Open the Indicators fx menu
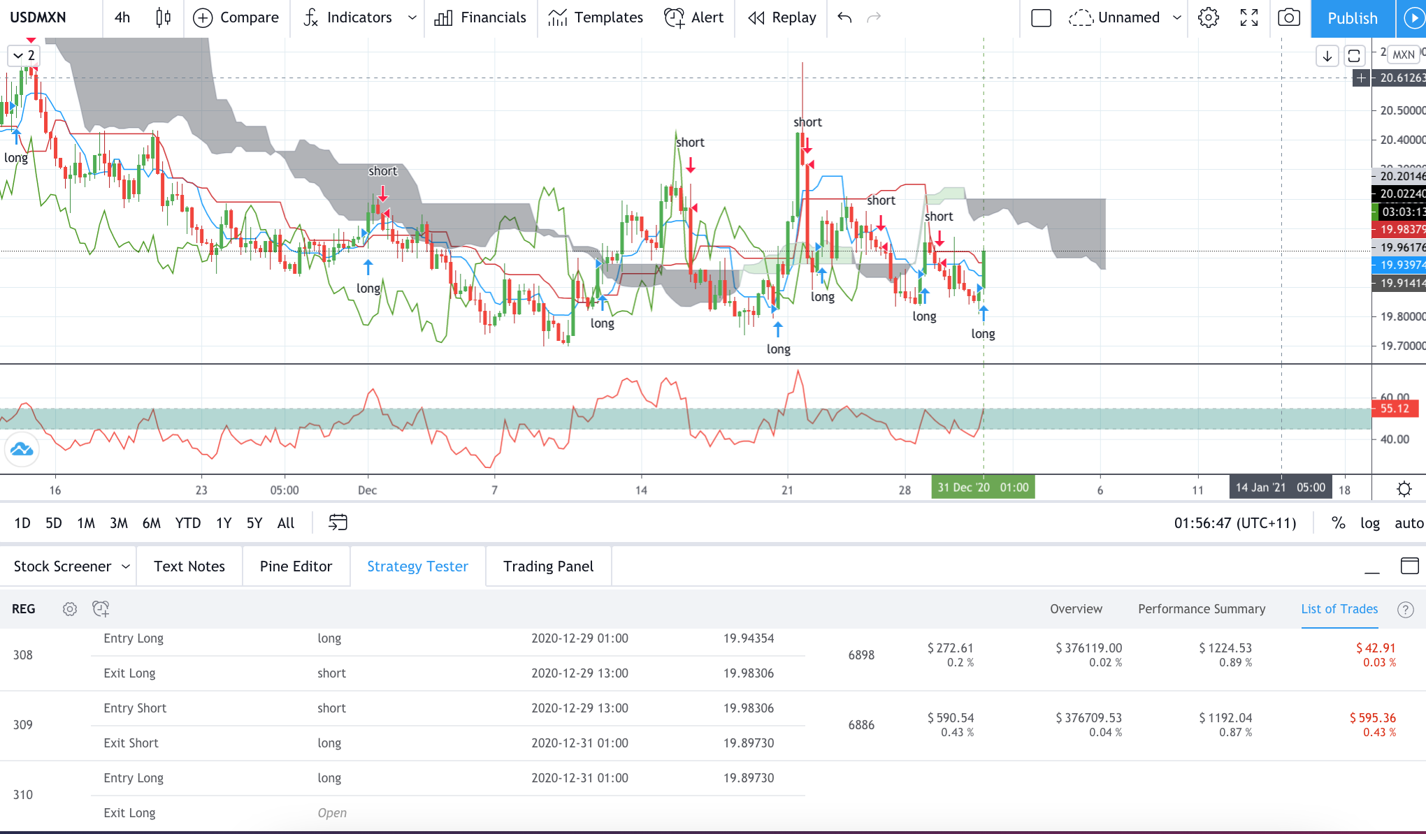This screenshot has width=1426, height=834. (x=347, y=17)
